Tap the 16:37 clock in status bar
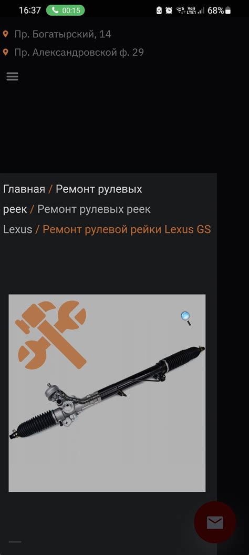 click(x=29, y=11)
